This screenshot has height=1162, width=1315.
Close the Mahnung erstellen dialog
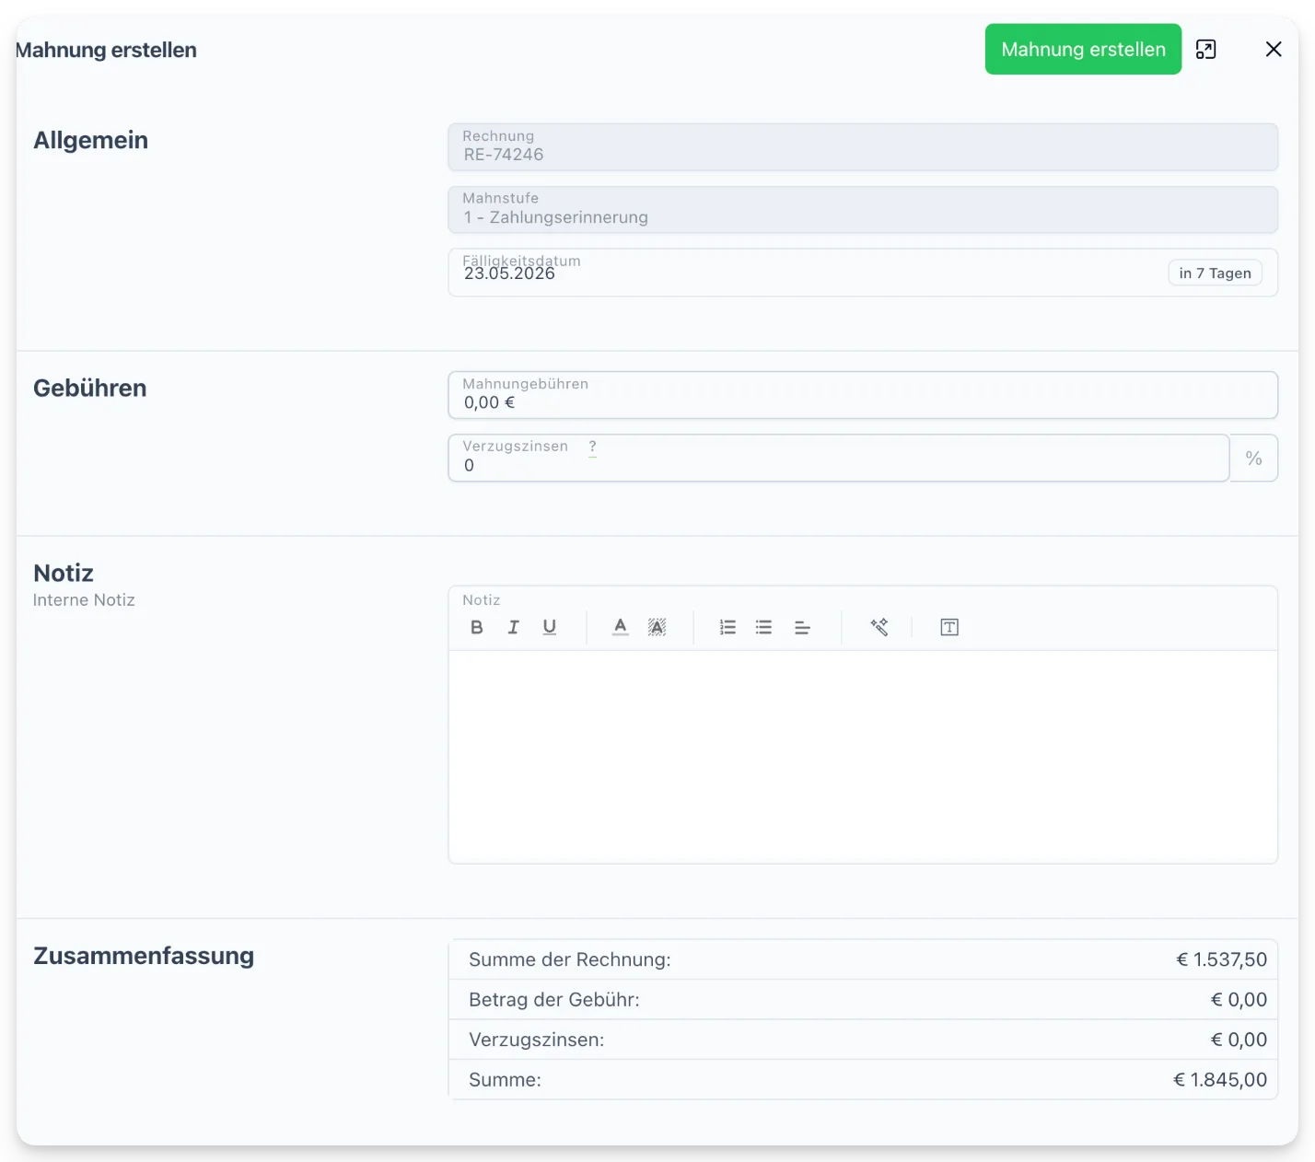[x=1274, y=50]
